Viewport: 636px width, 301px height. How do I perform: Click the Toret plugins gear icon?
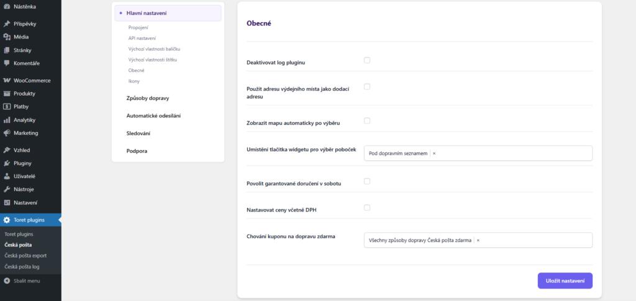(x=6, y=220)
